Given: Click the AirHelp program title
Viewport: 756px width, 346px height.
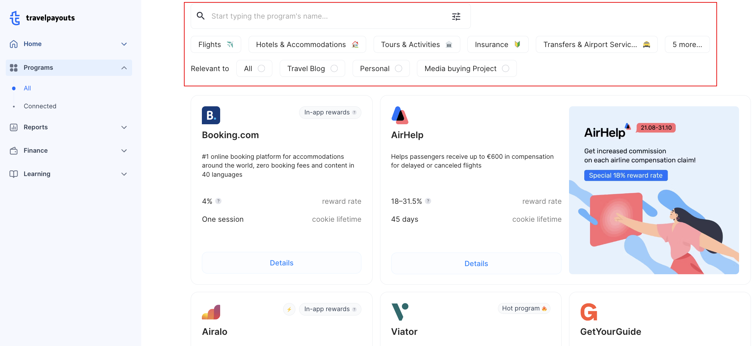Looking at the screenshot, I should [x=407, y=135].
